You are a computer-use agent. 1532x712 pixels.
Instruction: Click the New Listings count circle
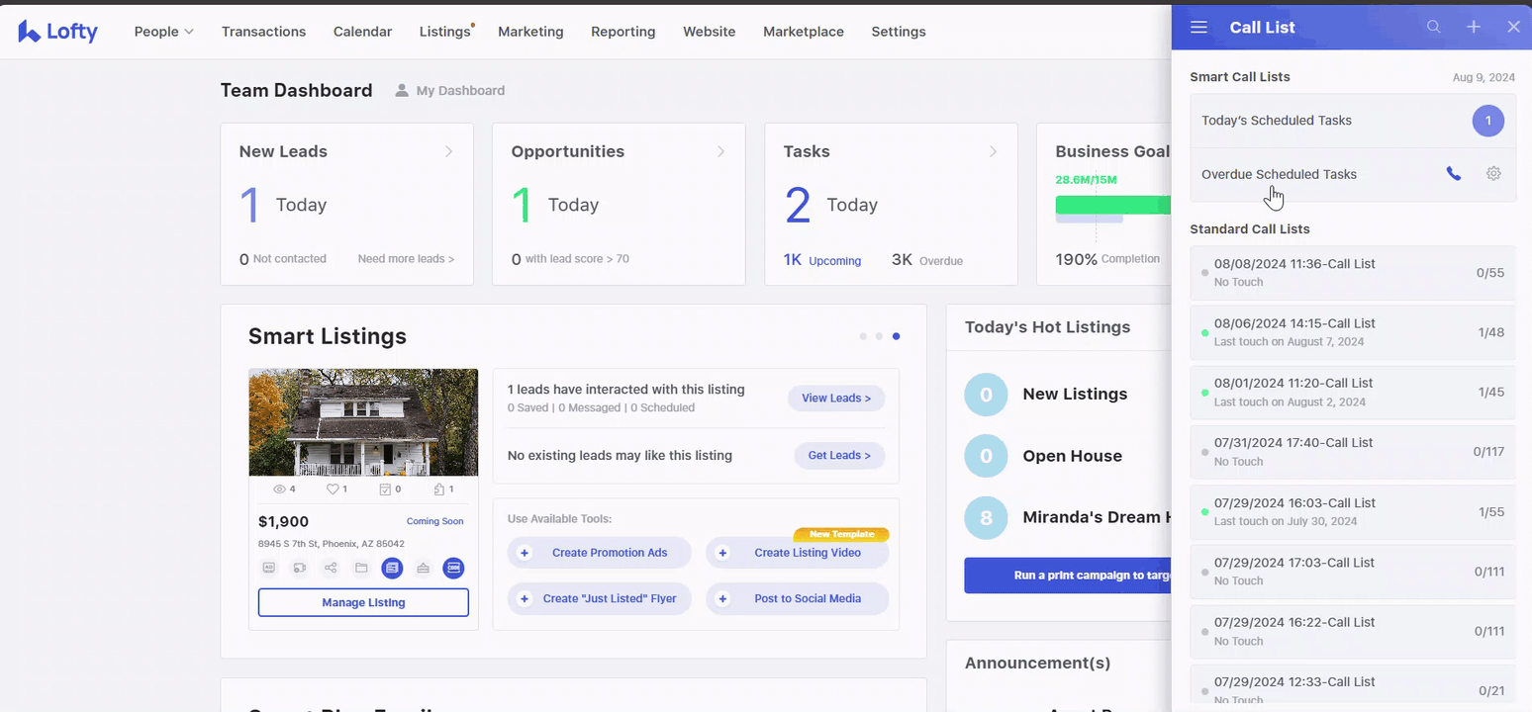pyautogui.click(x=986, y=395)
